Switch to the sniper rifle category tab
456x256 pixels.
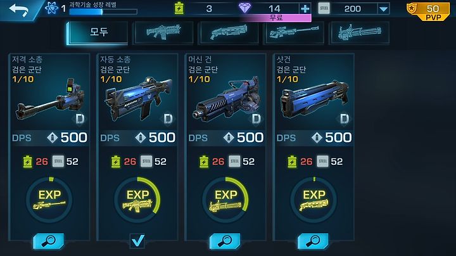point(294,32)
